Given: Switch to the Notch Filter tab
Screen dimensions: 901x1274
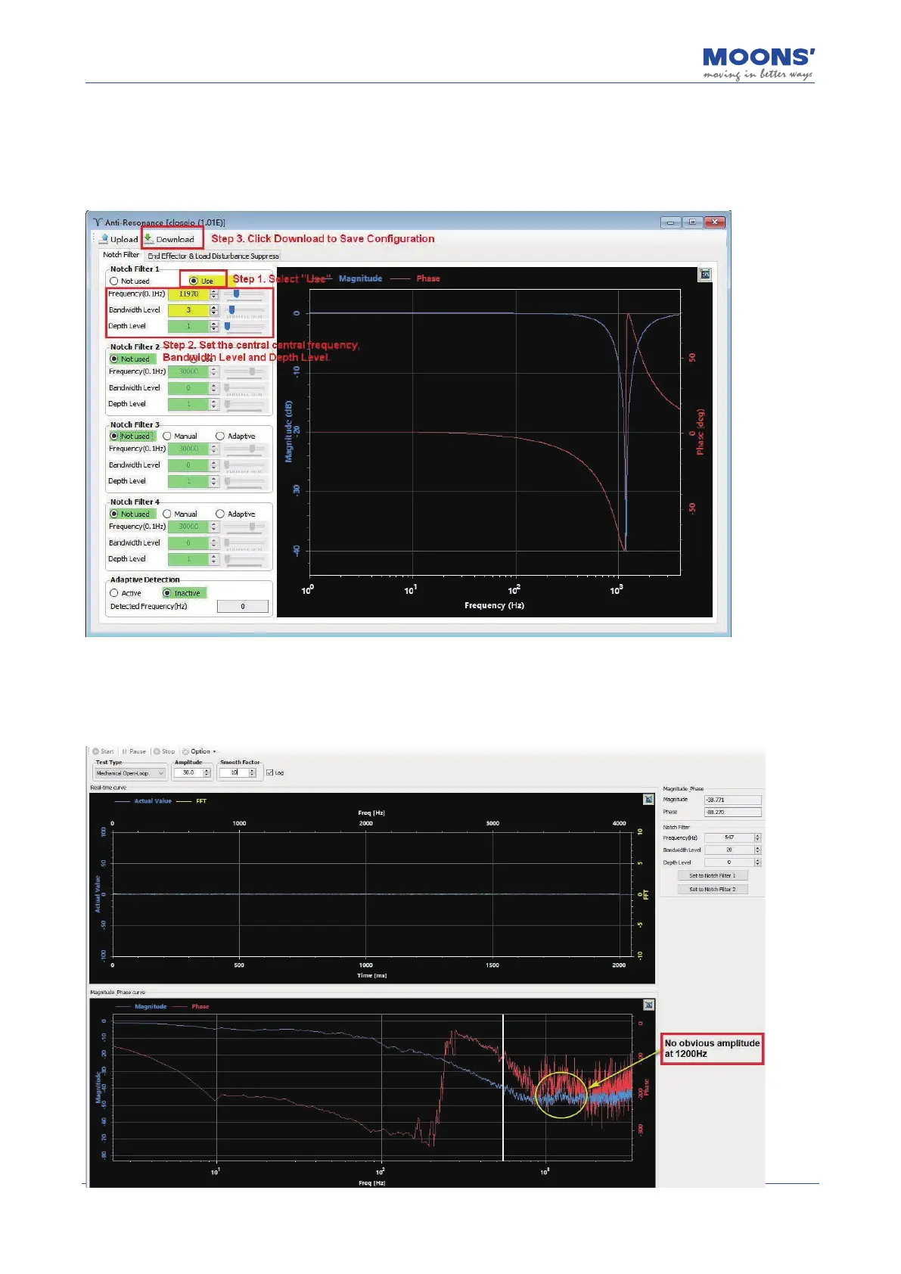Looking at the screenshot, I should click(121, 255).
